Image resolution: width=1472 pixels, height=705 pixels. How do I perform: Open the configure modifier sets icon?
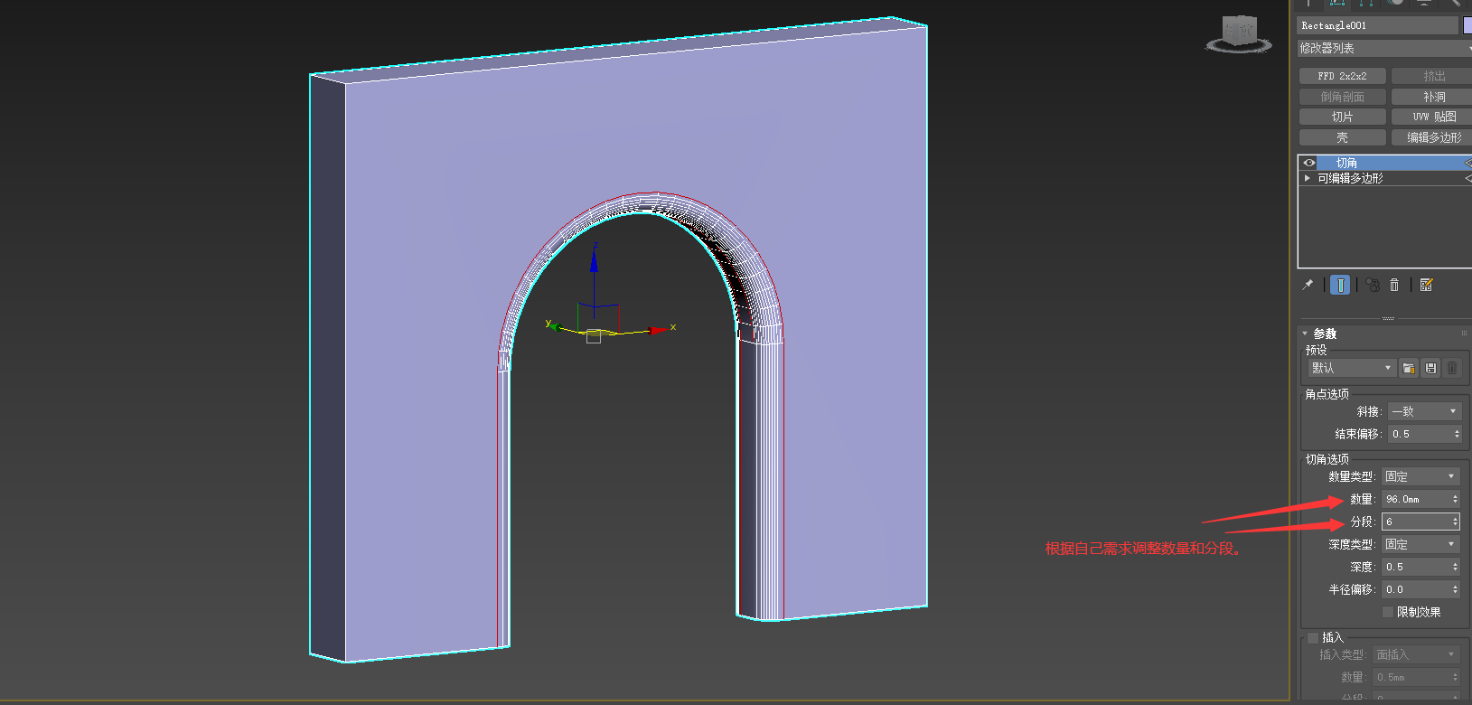[x=1427, y=285]
